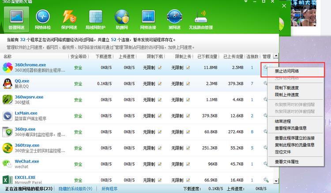Edit upload limit for QQ.exe

point(188,84)
